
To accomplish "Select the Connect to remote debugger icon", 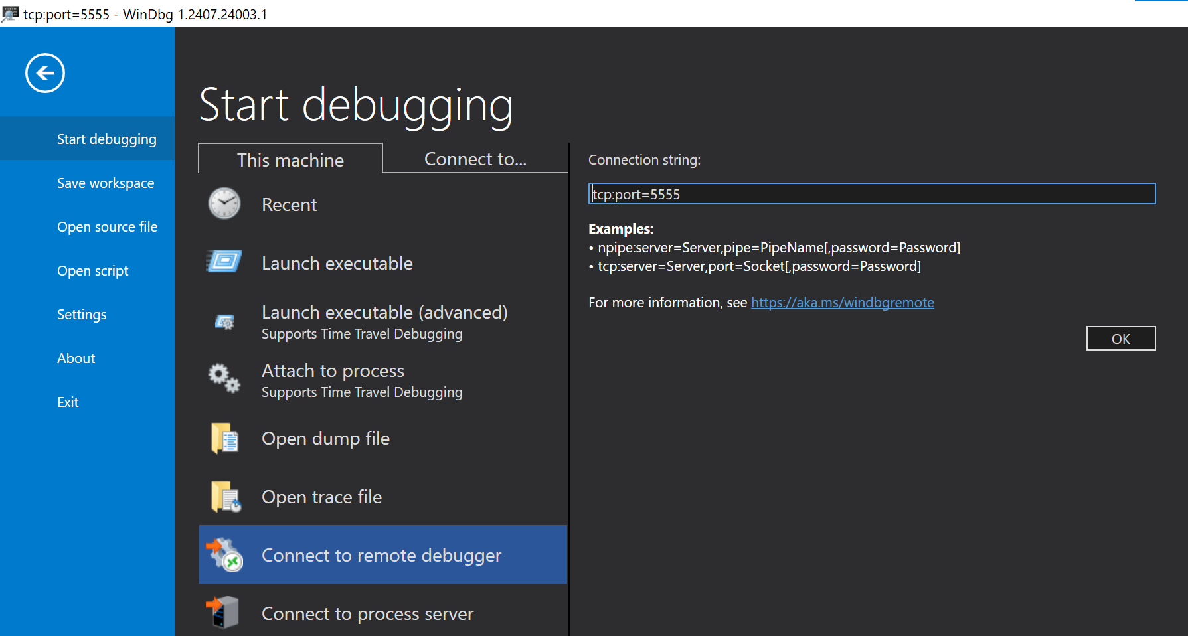I will (224, 555).
